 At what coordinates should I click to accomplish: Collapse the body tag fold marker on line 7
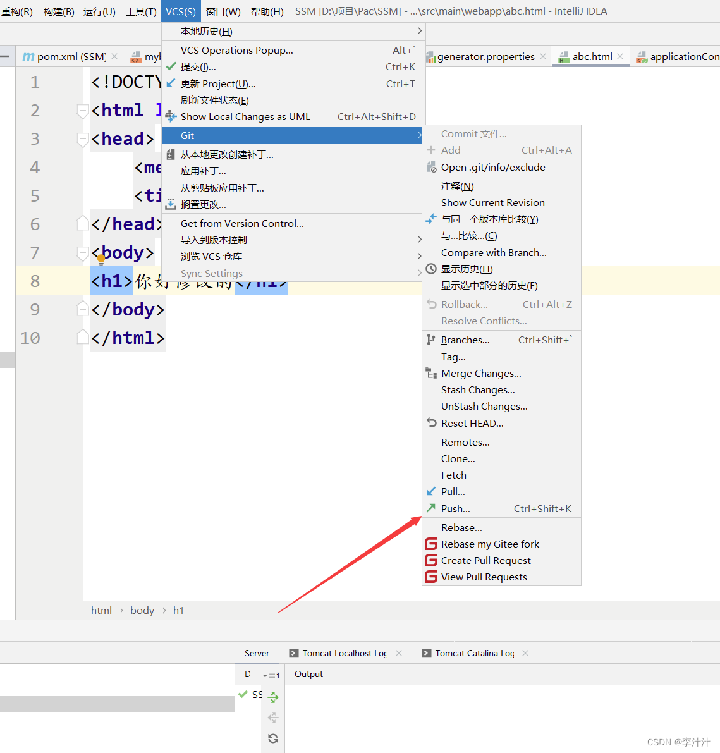[x=83, y=253]
